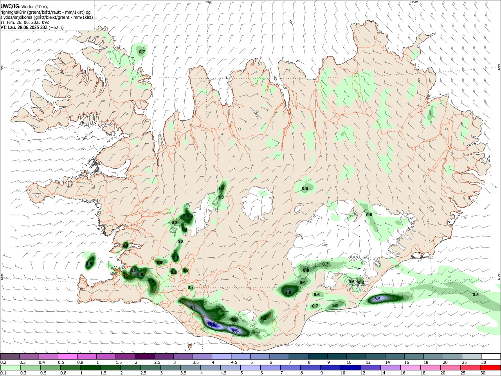
Task: Select the 0.5 value at the far right
Action: 476,295
